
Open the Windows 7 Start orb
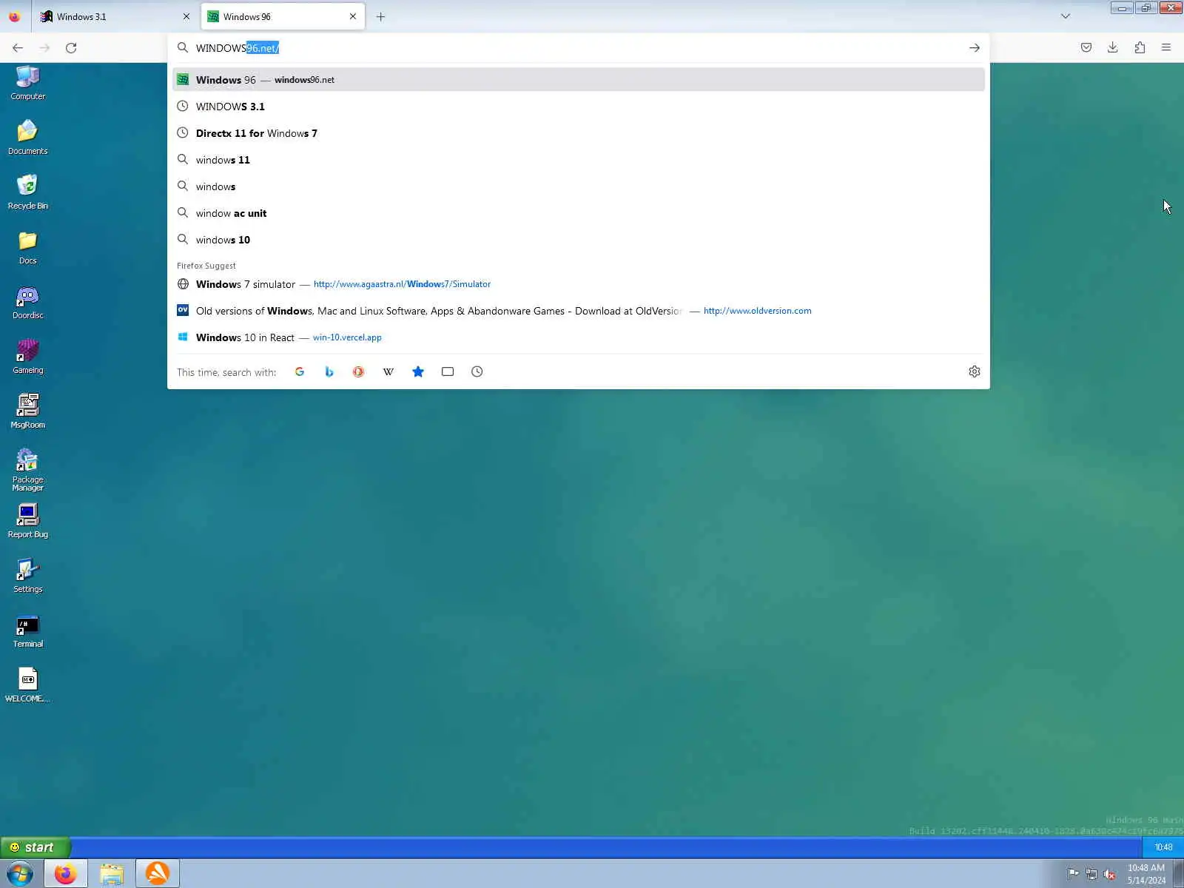click(x=20, y=874)
